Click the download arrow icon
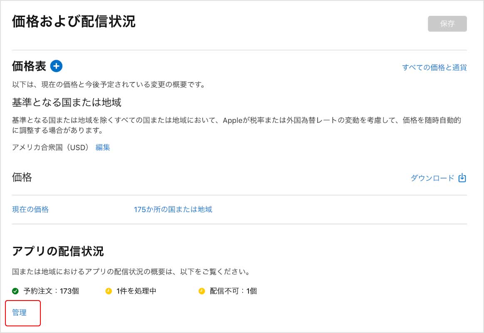 click(x=462, y=178)
